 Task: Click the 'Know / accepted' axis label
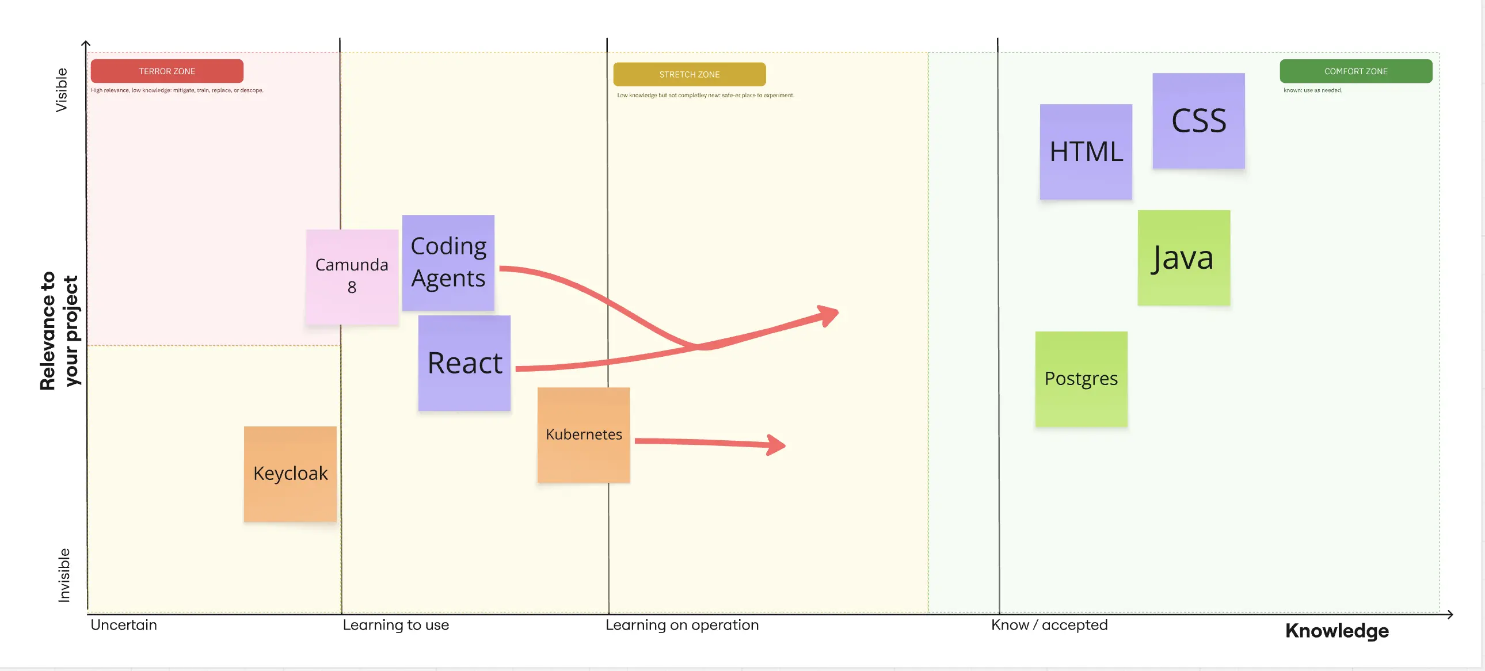[1049, 625]
